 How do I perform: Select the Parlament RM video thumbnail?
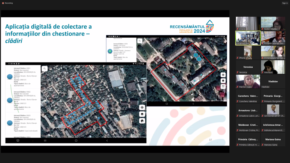pyautogui.click(x=248, y=38)
